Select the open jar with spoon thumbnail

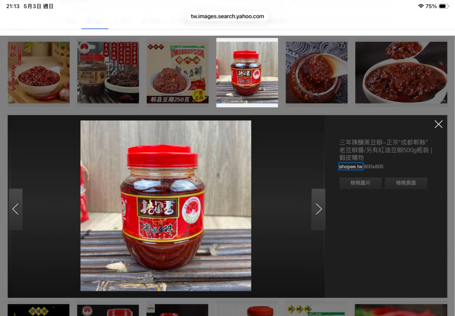coord(317,72)
